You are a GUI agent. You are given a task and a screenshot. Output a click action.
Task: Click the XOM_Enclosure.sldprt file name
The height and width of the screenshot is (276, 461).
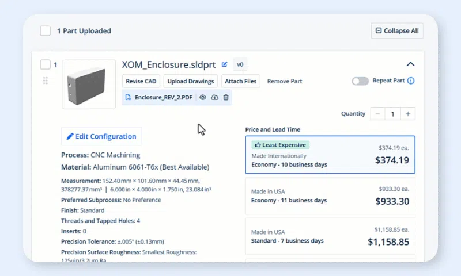(x=169, y=64)
